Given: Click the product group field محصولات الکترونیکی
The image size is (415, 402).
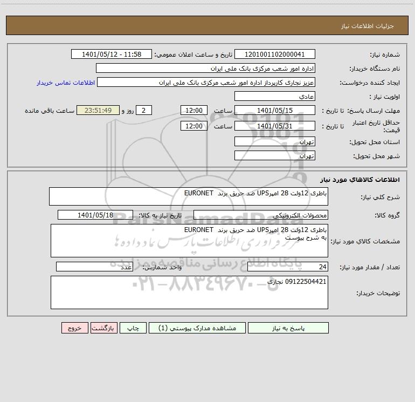Looking at the screenshot, I should (x=261, y=215).
